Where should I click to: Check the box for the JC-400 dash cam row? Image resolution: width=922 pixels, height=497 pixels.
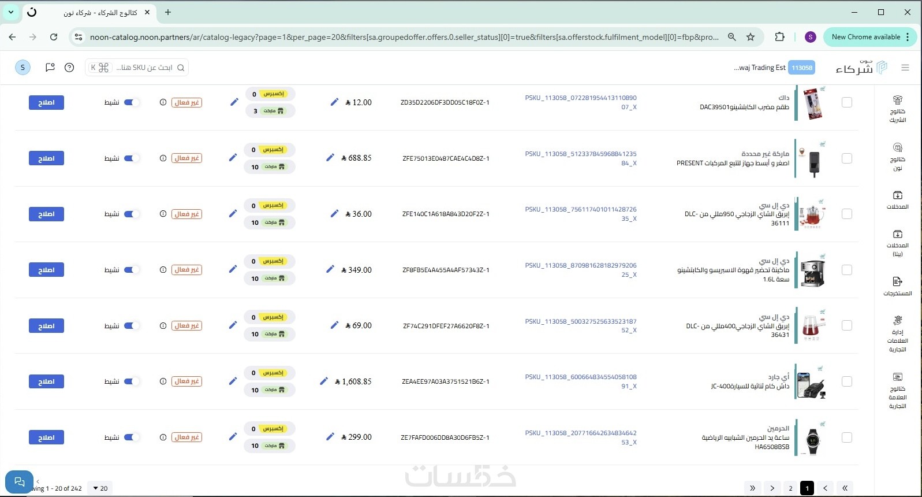click(x=847, y=381)
